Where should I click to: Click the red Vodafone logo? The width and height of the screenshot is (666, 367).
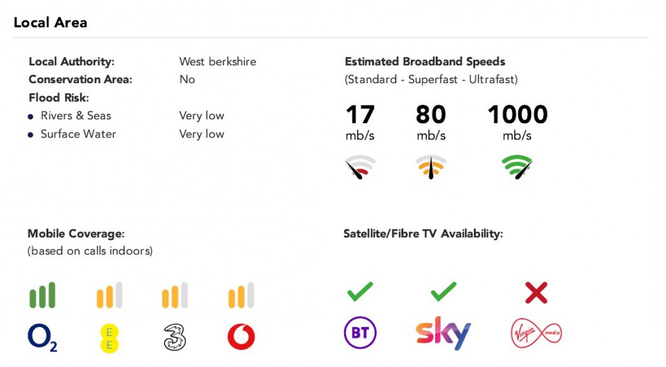point(241,337)
